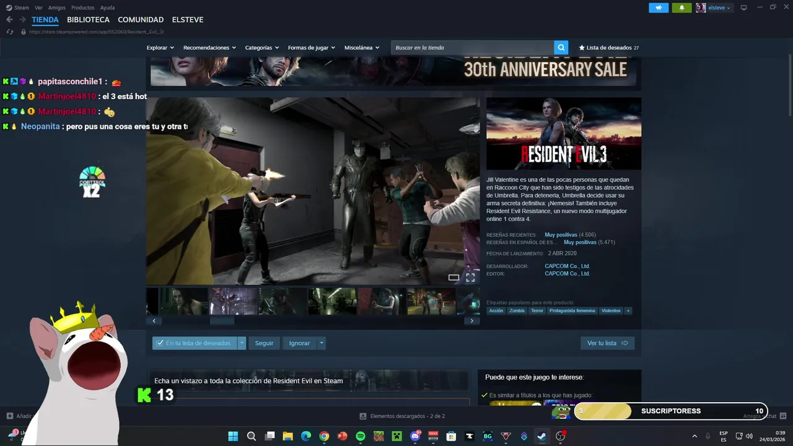The height and width of the screenshot is (446, 793).
Task: Open the Minecraft Creeper icon in taskbar
Action: pos(396,436)
